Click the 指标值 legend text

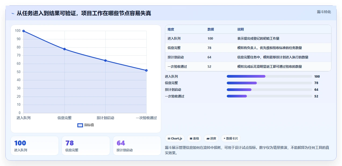89,125
